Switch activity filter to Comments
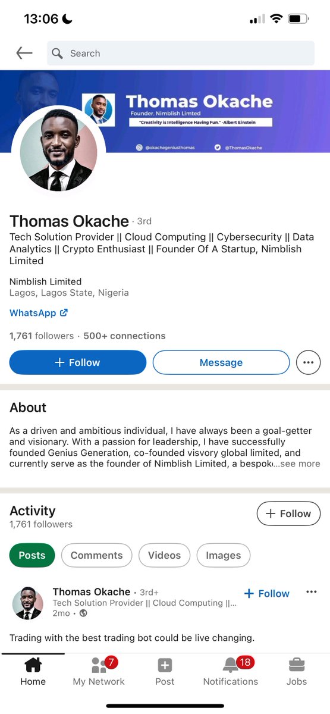Viewport: 330px width, 714px height. 96,555
